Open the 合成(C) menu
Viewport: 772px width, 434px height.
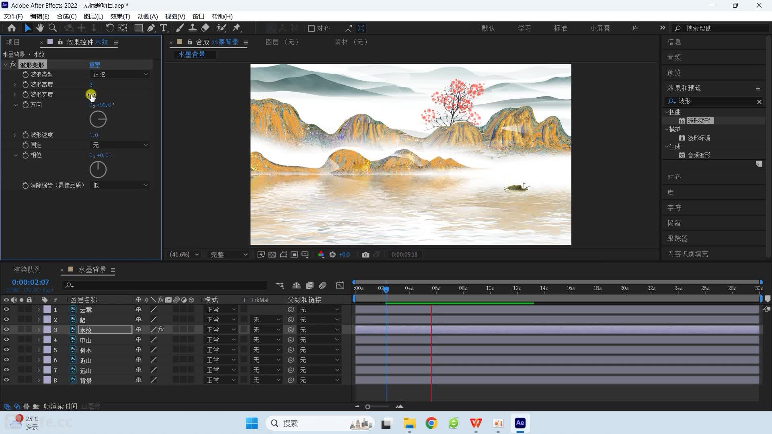[67, 16]
